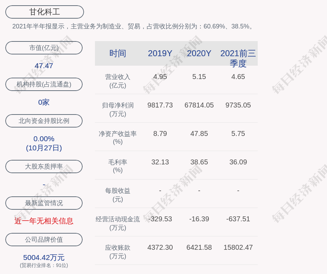
Task: Select receivables value 15802.47
Action: coord(238,247)
